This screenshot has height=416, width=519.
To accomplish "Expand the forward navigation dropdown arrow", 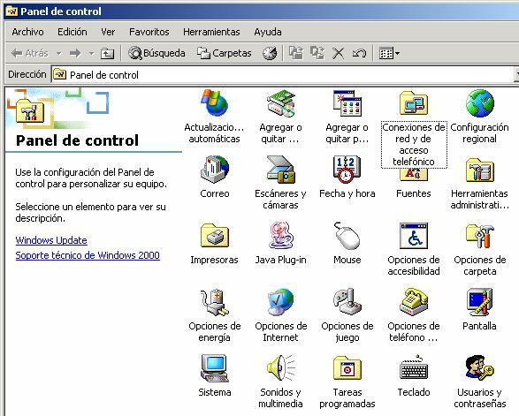I will (x=91, y=53).
